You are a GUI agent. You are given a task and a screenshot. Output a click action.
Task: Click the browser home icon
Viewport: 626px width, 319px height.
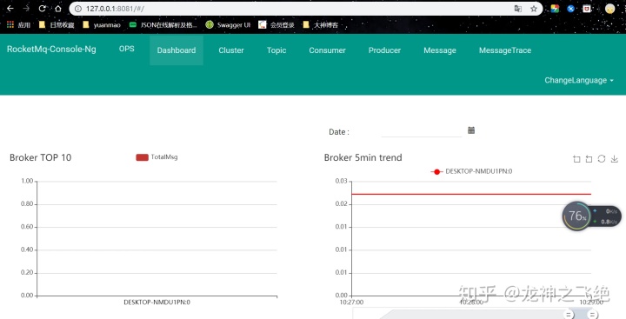pyautogui.click(x=58, y=9)
